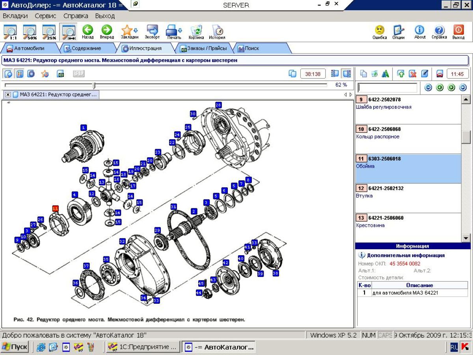This screenshot has height=355, width=473.
Task: Go back with Назад button
Action: pos(88,32)
